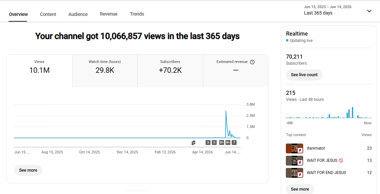Select the Watch time (hours) metric card
Screen dimensions: 380x194
[105, 71]
